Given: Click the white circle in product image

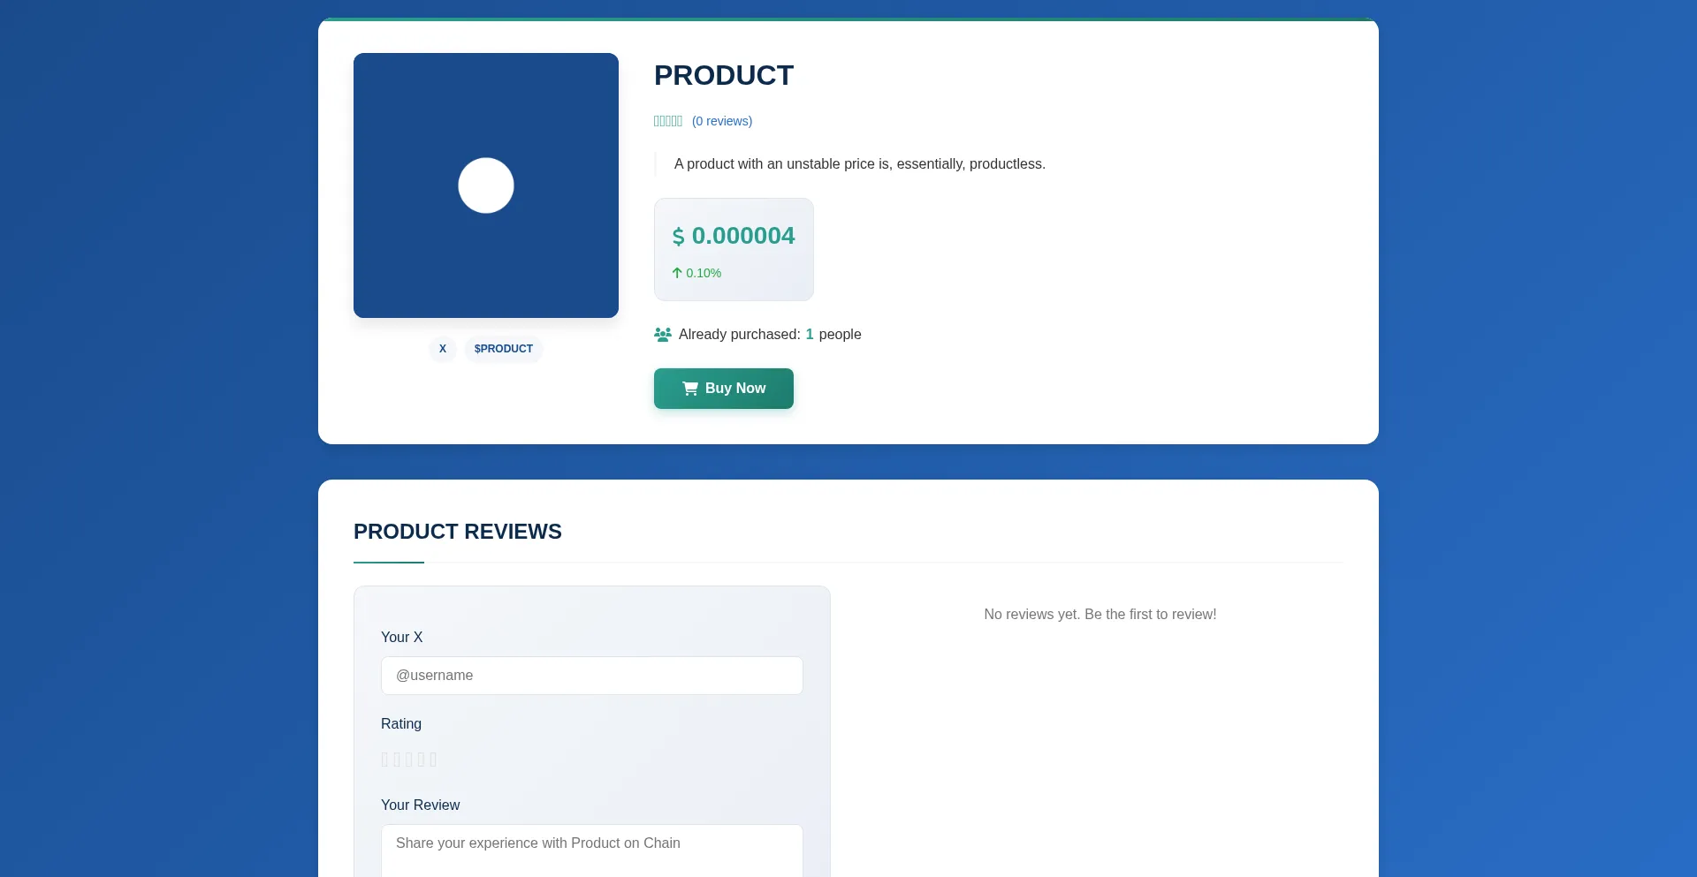Looking at the screenshot, I should 485,185.
